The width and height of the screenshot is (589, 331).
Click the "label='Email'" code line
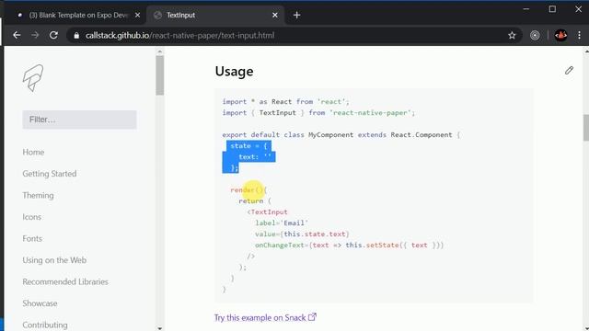coord(282,223)
